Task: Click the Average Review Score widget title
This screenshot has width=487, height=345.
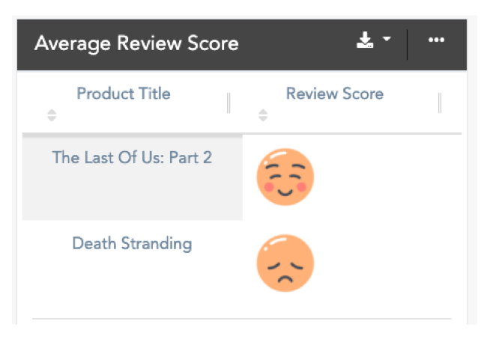Action: [x=136, y=43]
